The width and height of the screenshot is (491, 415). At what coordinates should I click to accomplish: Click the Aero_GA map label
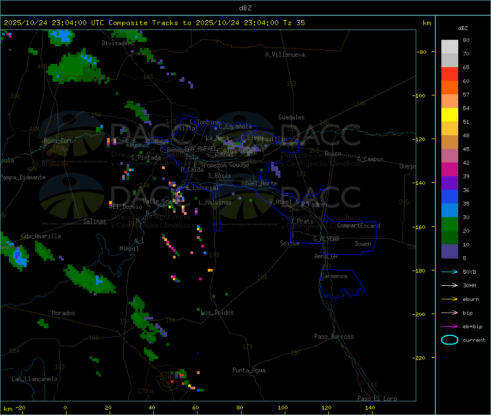pos(326,256)
